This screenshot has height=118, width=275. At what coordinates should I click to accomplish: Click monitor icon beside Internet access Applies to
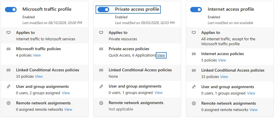pos(194,33)
